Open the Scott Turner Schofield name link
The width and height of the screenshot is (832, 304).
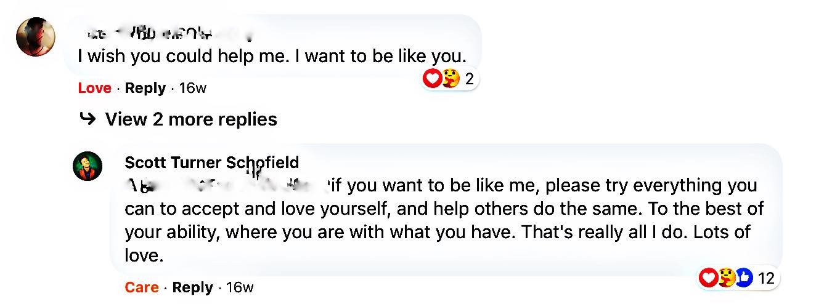point(212,162)
